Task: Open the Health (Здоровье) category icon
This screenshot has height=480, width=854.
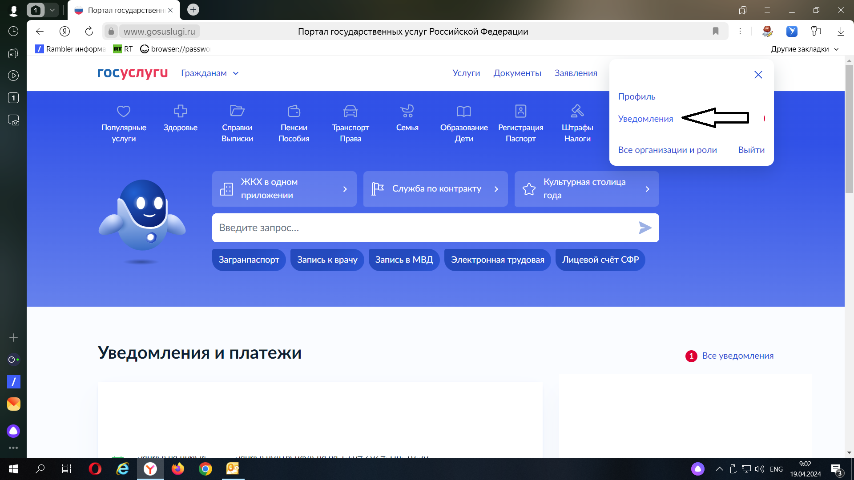Action: tap(180, 111)
